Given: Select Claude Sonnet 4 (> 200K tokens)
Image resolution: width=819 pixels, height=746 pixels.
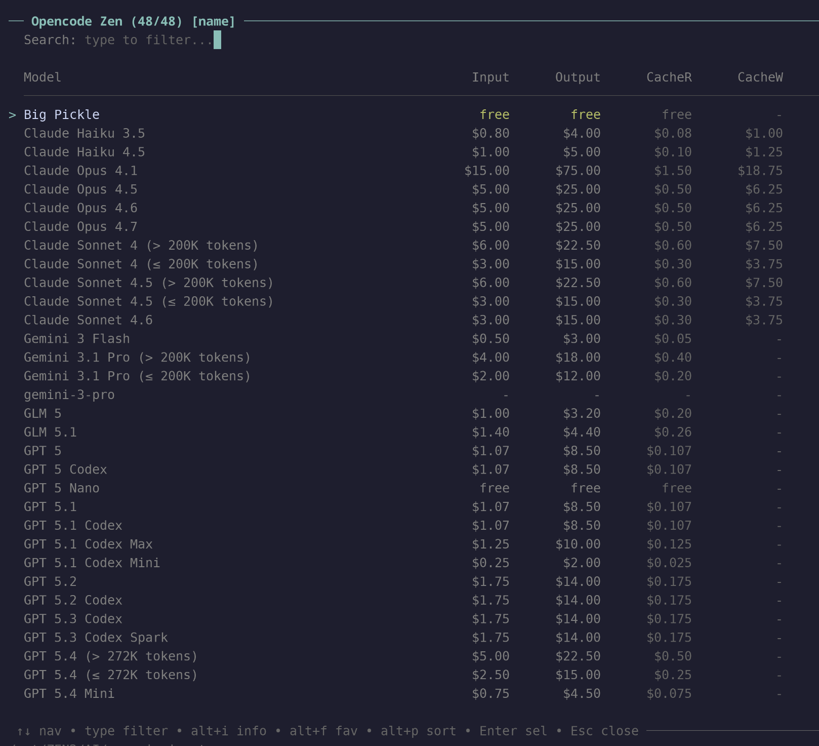Looking at the screenshot, I should pyautogui.click(x=403, y=246).
